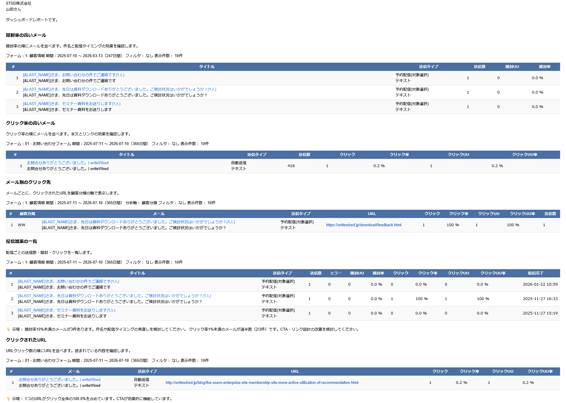Viewport: 566px width, 403px height.
Task: Select the date 2025-11-27 15:19
Action: [x=540, y=313]
